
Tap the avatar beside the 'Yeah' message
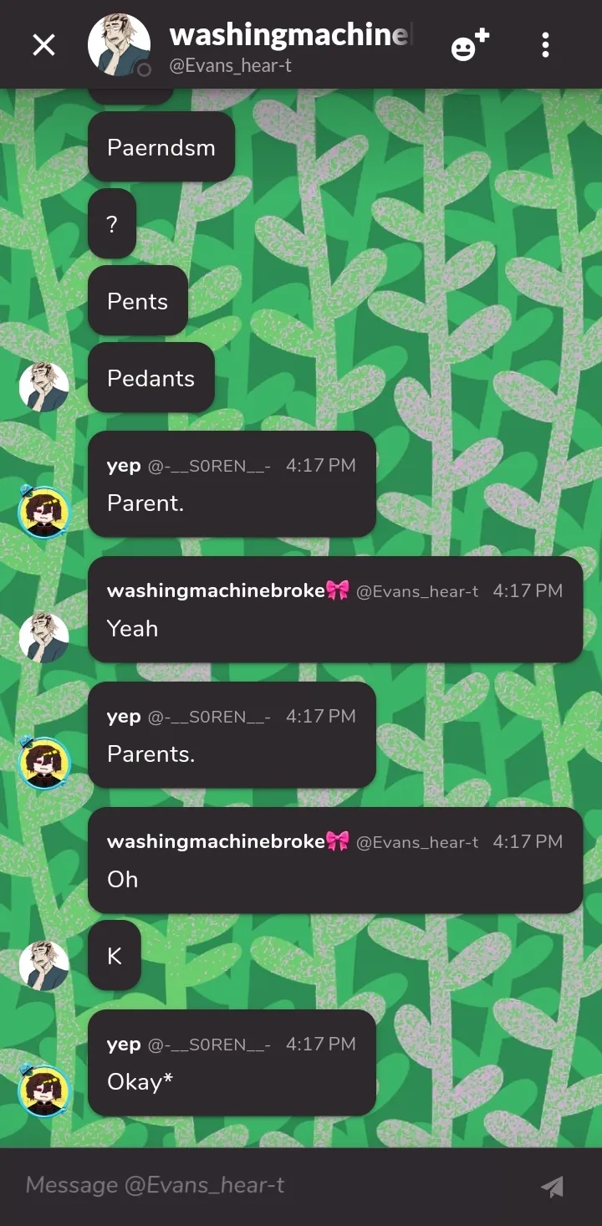tap(43, 637)
